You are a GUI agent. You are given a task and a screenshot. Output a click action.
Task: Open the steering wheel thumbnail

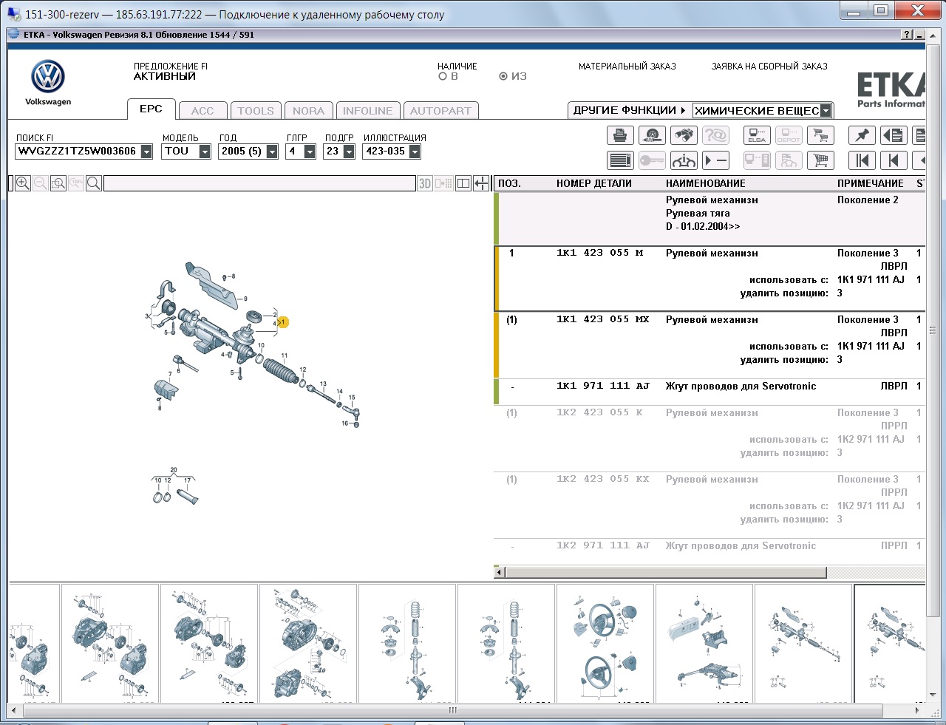tap(605, 644)
